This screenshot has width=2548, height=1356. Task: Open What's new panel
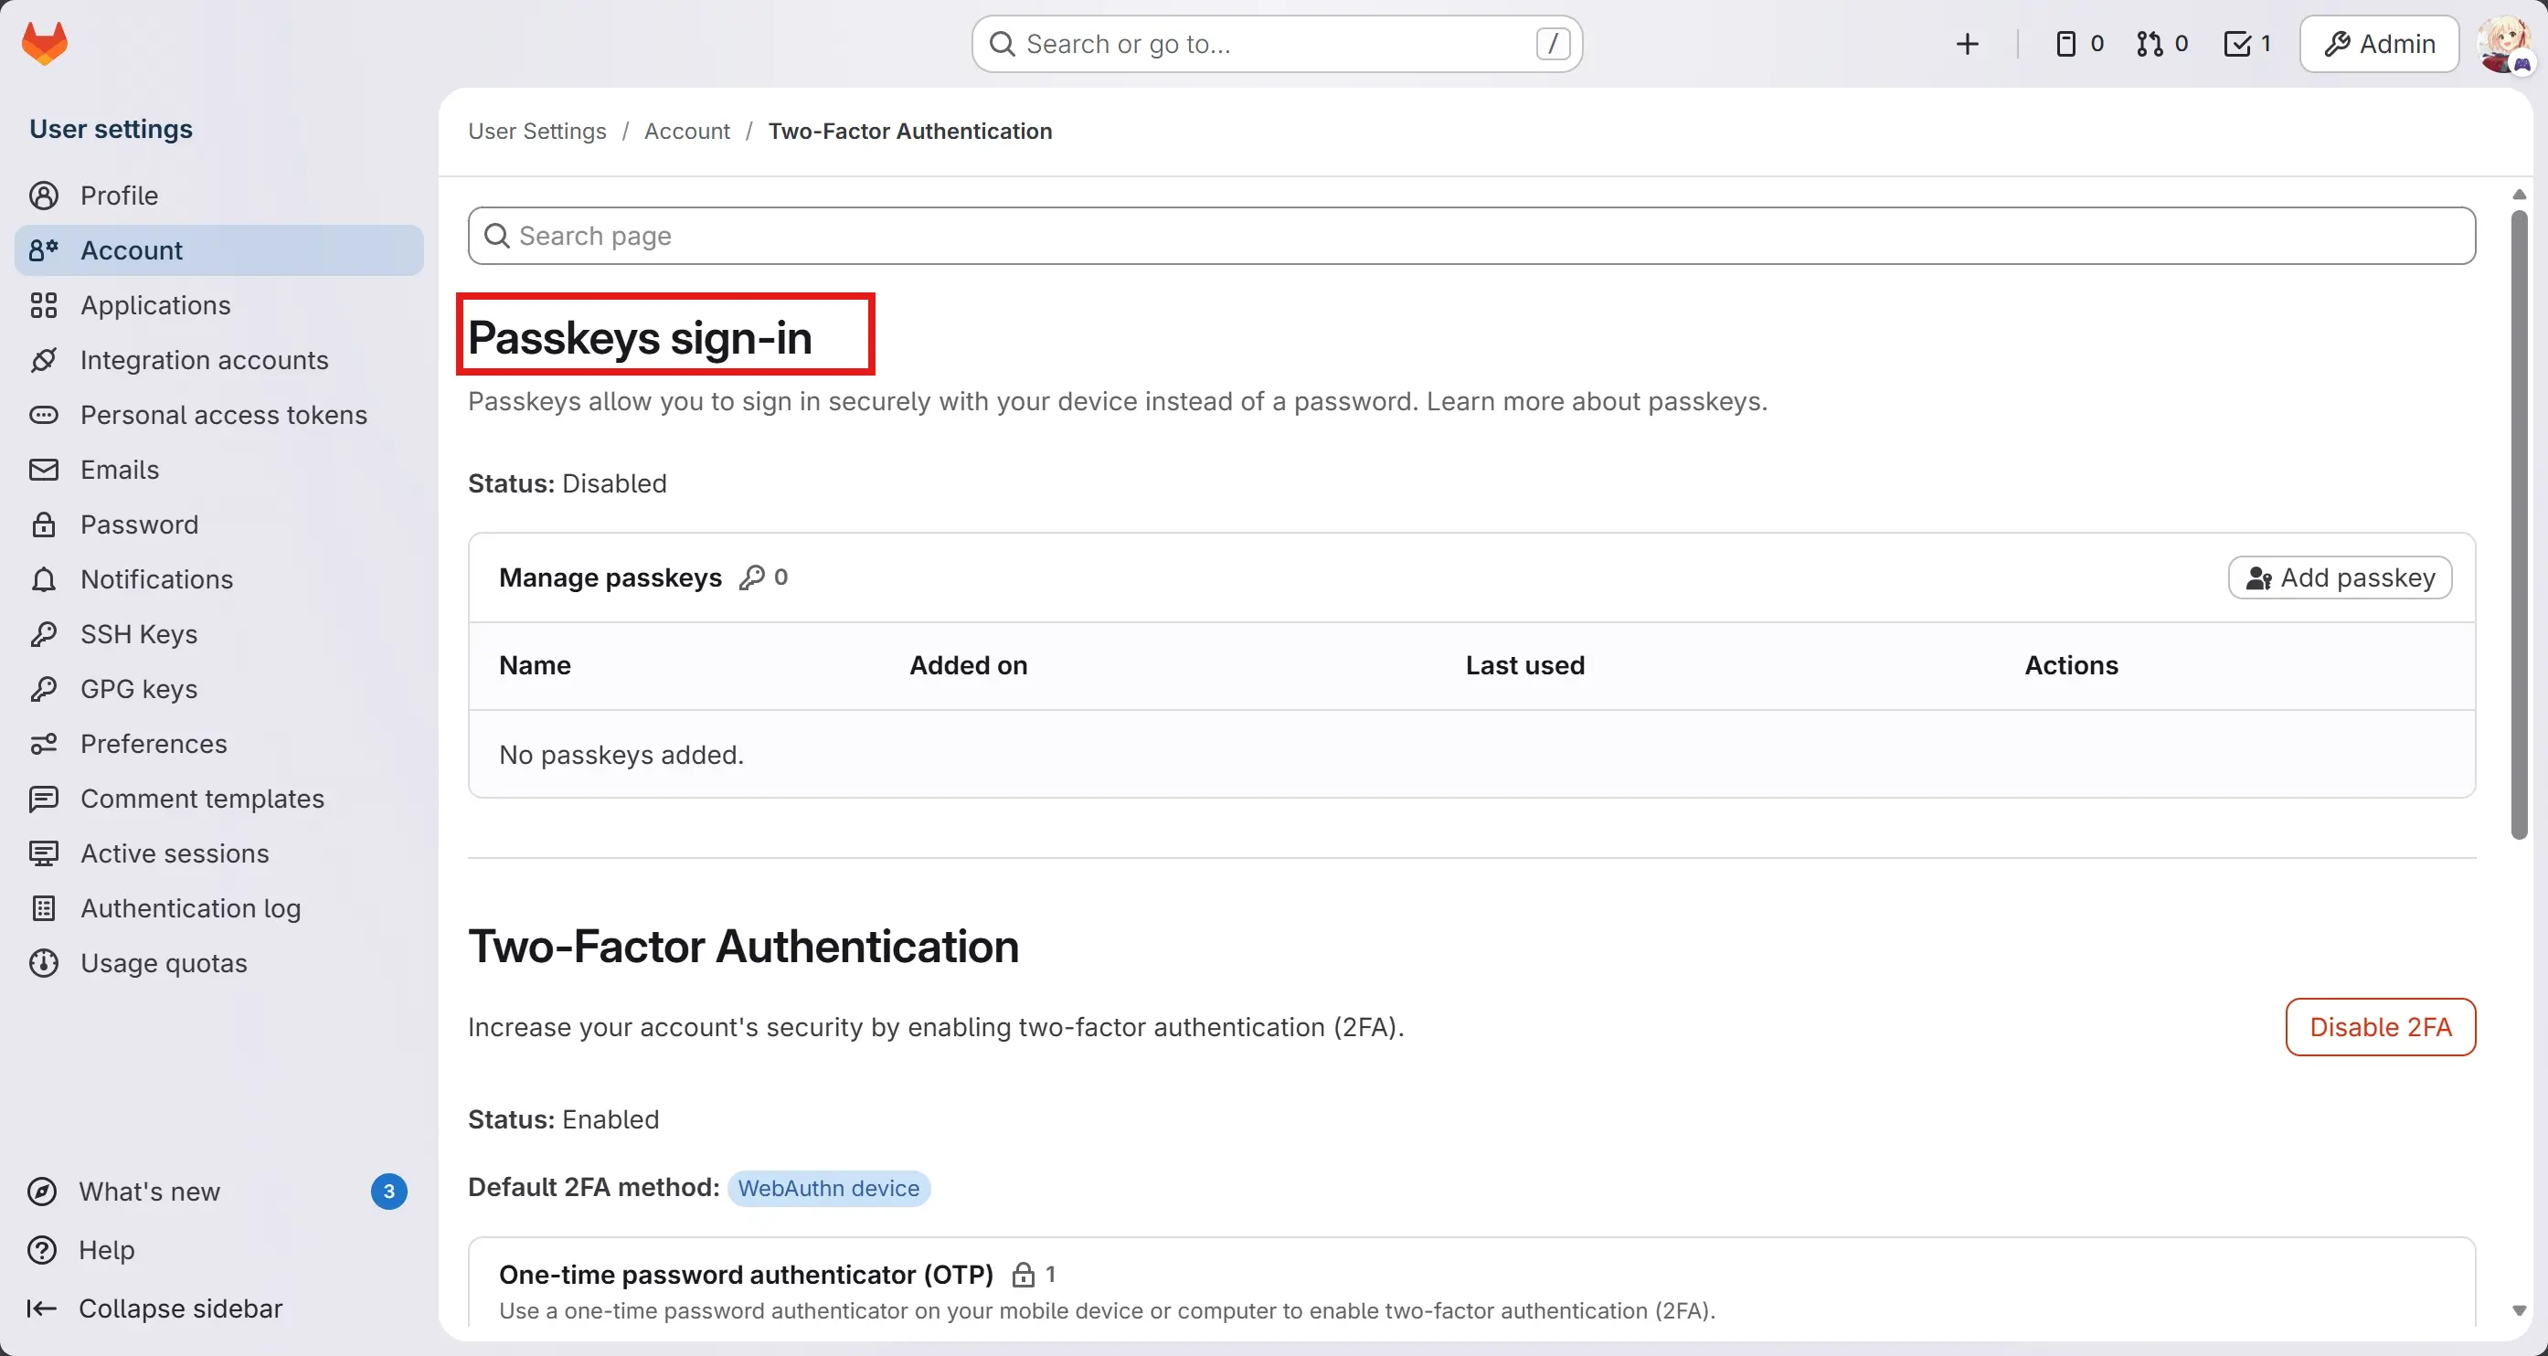click(x=149, y=1192)
